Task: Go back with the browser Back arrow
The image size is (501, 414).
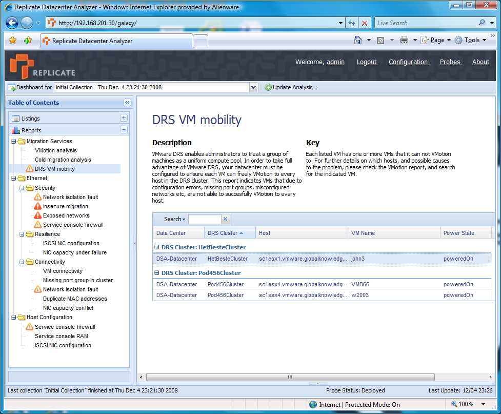Action: point(12,23)
